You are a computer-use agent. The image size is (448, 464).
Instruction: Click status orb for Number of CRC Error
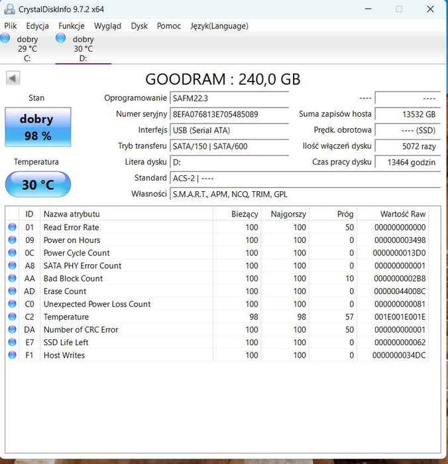click(12, 329)
